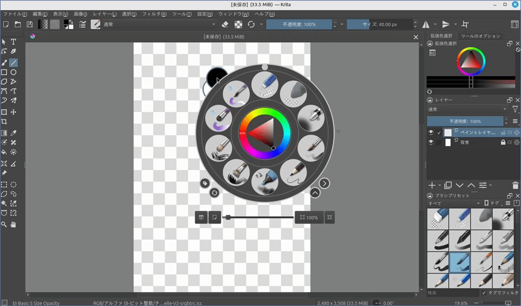
Task: Toggle visibility of the ペイントレイヤー layer
Action: pyautogui.click(x=431, y=132)
